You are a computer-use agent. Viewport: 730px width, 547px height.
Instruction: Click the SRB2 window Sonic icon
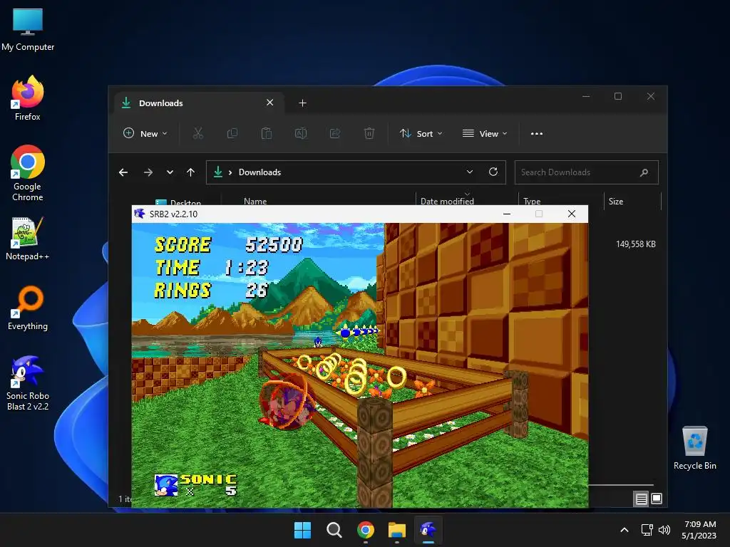coord(140,214)
